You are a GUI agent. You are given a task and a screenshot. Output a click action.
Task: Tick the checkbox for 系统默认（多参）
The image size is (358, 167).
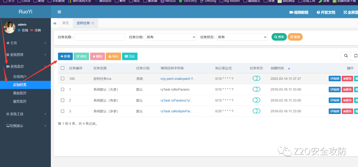pos(63,111)
